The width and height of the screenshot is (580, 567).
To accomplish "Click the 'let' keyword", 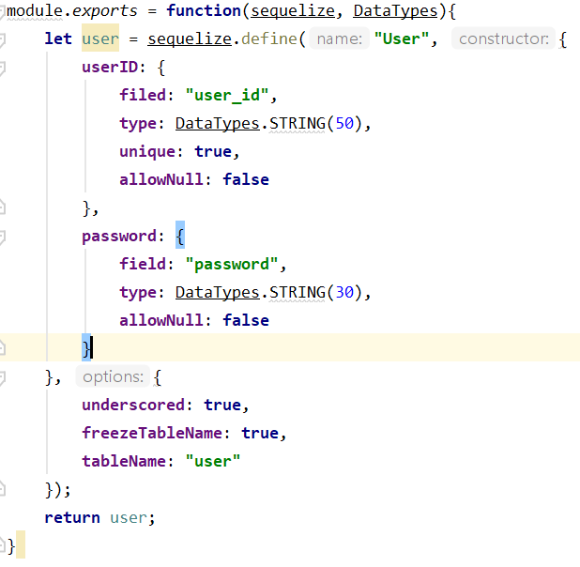I will 58,38.
